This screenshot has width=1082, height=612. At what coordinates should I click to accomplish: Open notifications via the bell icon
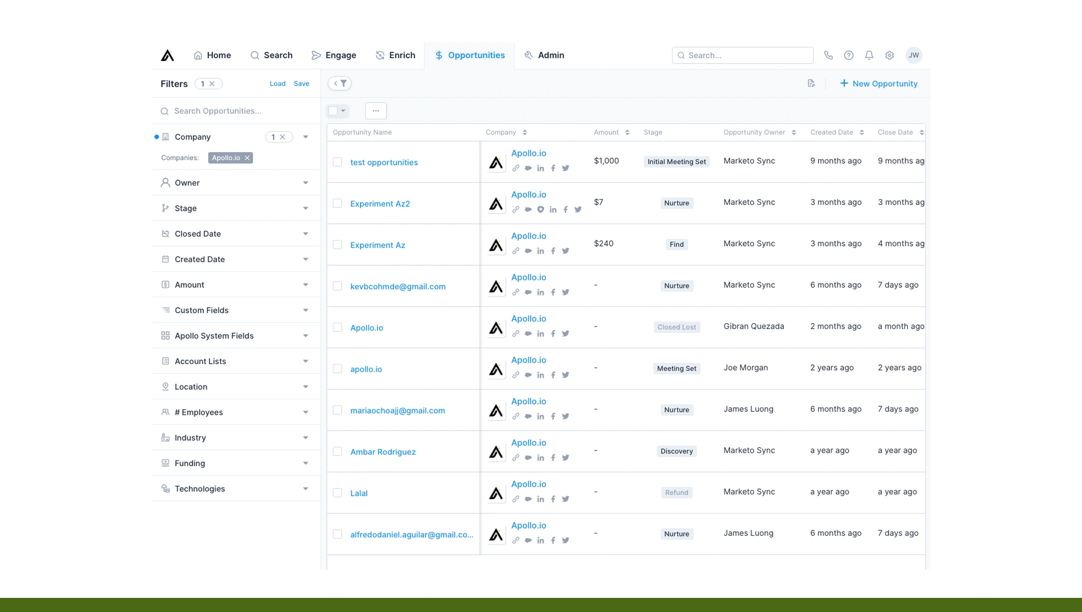point(869,55)
